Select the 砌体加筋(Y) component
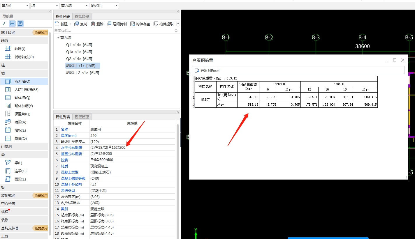This screenshot has width=415, height=239. click(24, 106)
